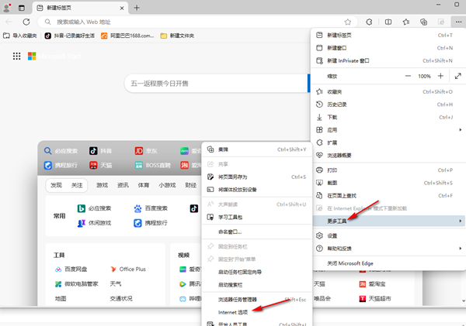
Task: Open 历史记录 from main menu
Action: point(388,105)
